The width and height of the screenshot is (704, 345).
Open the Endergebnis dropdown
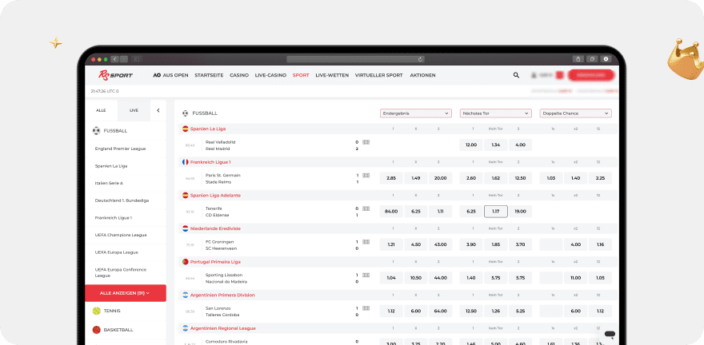[415, 113]
